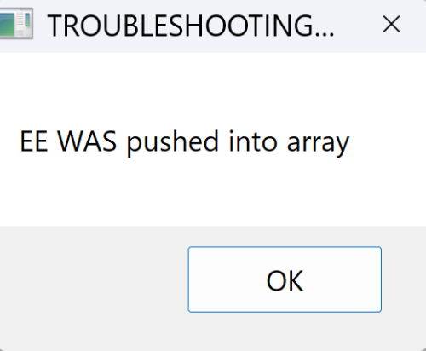Image resolution: width=426 pixels, height=351 pixels.
Task: Click OK to dismiss the dialog
Action: [x=285, y=279]
